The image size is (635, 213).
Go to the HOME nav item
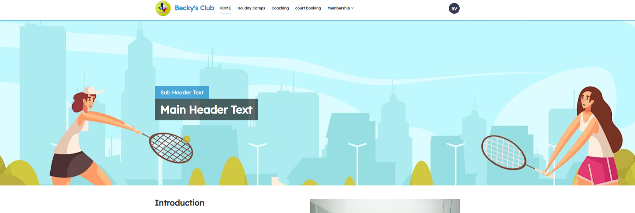pos(225,8)
